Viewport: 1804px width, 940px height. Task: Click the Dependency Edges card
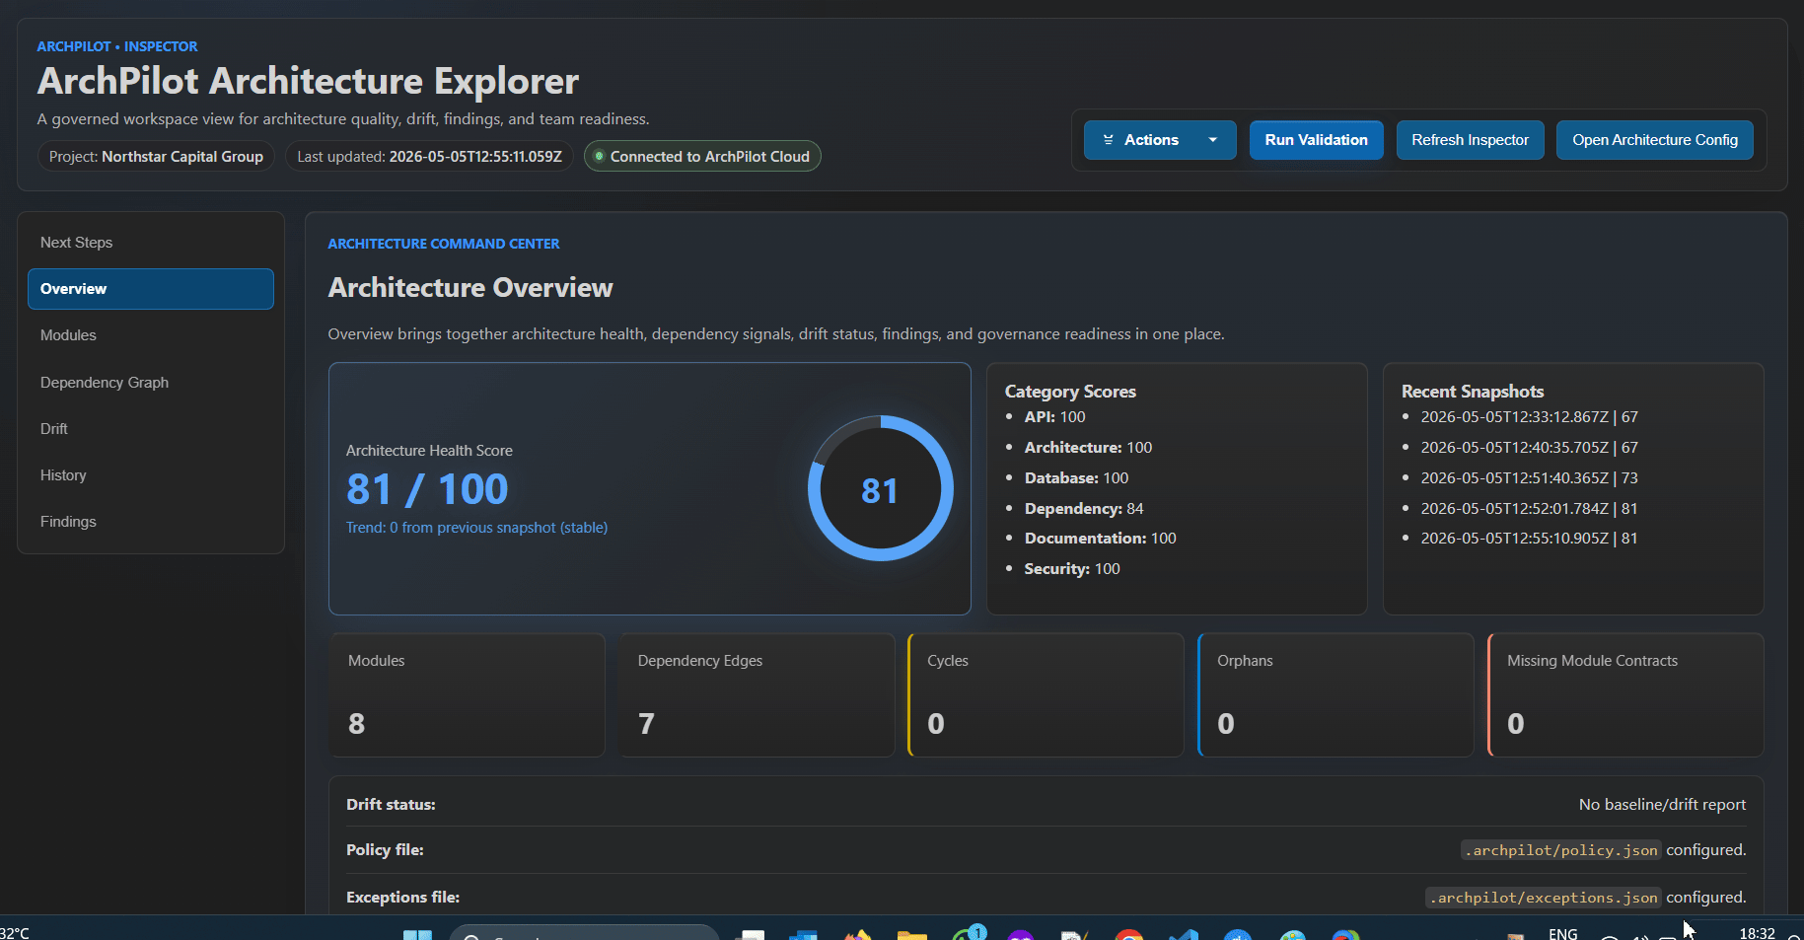tap(757, 695)
